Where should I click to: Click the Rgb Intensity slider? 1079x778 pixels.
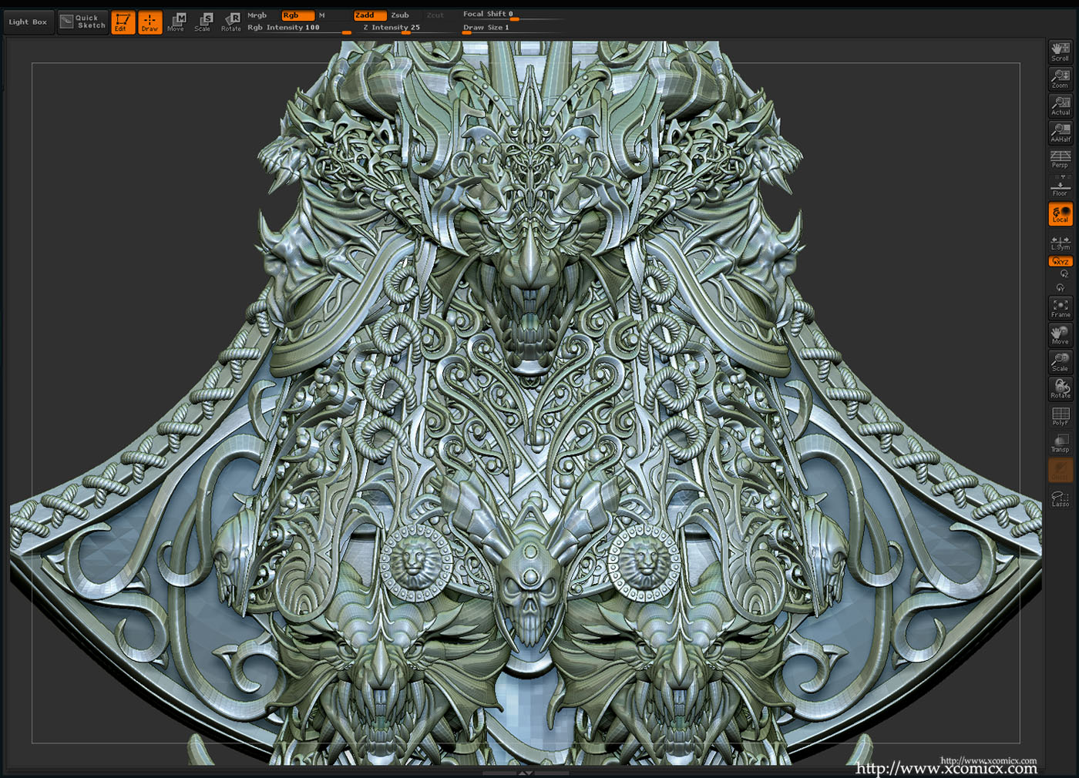[298, 28]
